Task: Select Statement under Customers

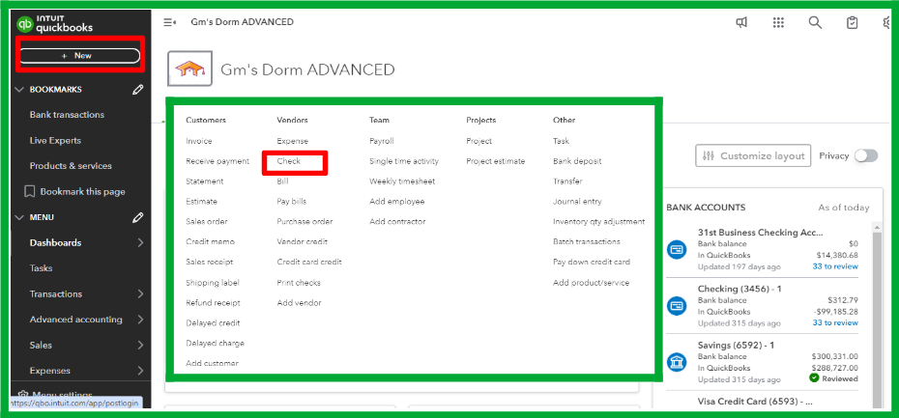Action: tap(204, 181)
